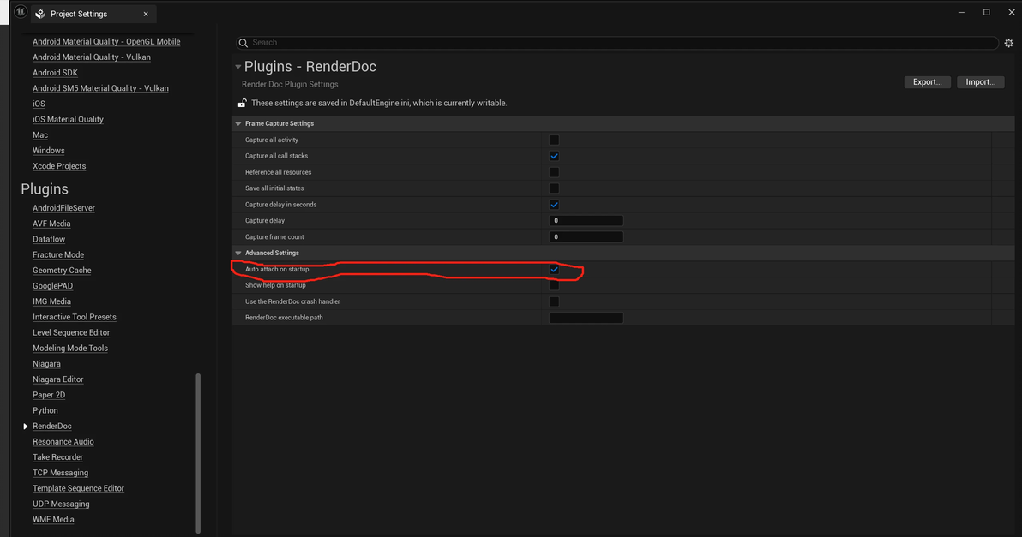Screen dimensions: 1022x537
Task: Click the RenderDoc executable path field
Action: [x=586, y=318]
